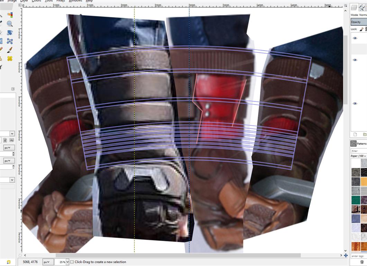Open tool options tab menu arrow
The width and height of the screenshot is (367, 266).
13,89
